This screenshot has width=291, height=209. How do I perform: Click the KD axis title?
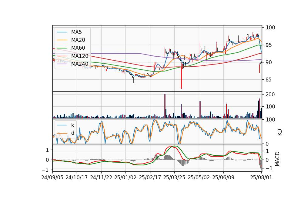coord(280,132)
